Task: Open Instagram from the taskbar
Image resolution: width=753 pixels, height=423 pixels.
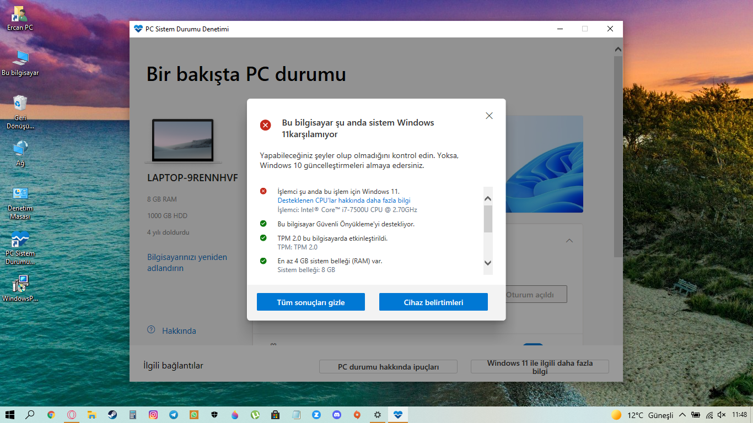Action: (153, 415)
